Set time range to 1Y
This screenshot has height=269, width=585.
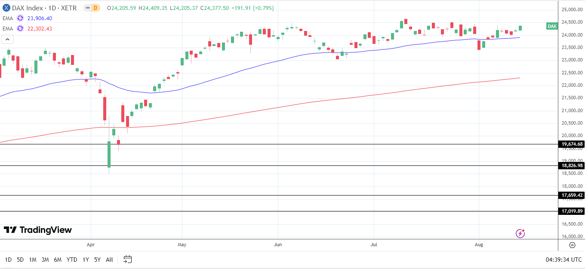click(x=86, y=260)
